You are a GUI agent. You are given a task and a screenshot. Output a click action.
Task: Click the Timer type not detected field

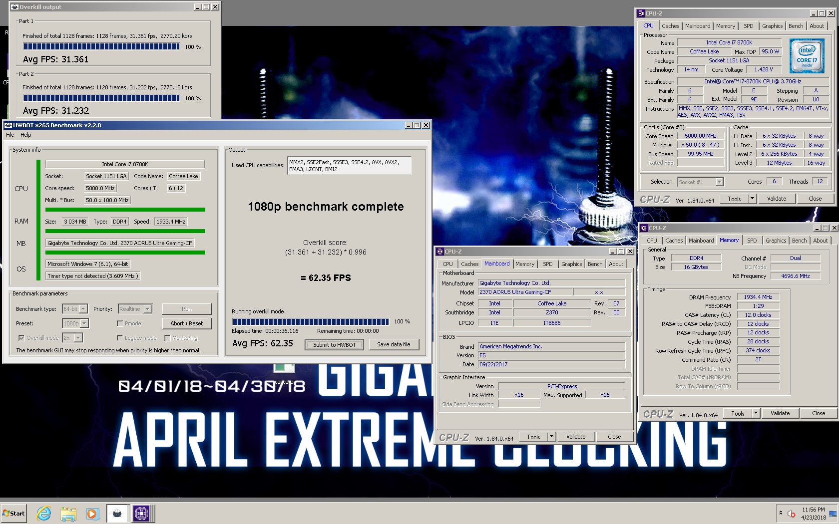(x=92, y=276)
